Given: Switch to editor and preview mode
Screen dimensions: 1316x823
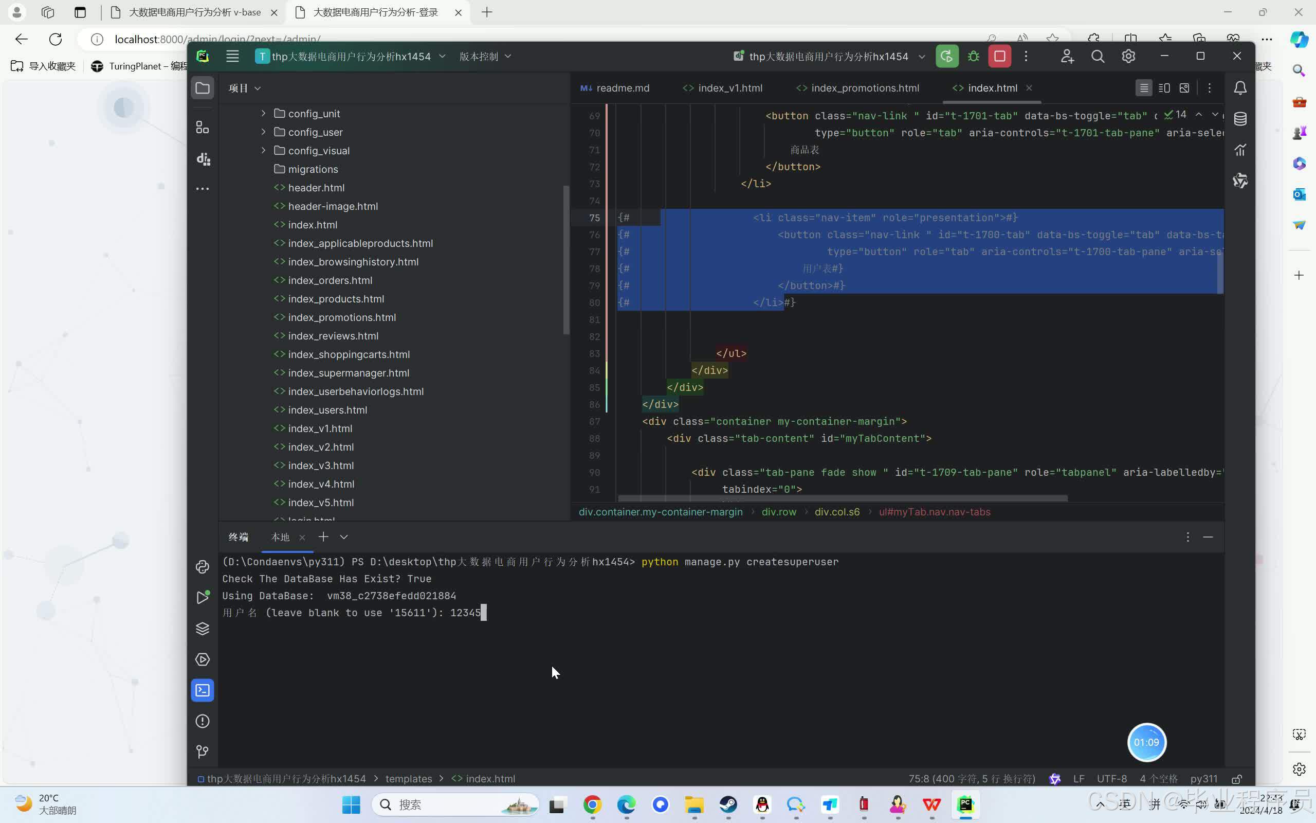Looking at the screenshot, I should coord(1164,88).
